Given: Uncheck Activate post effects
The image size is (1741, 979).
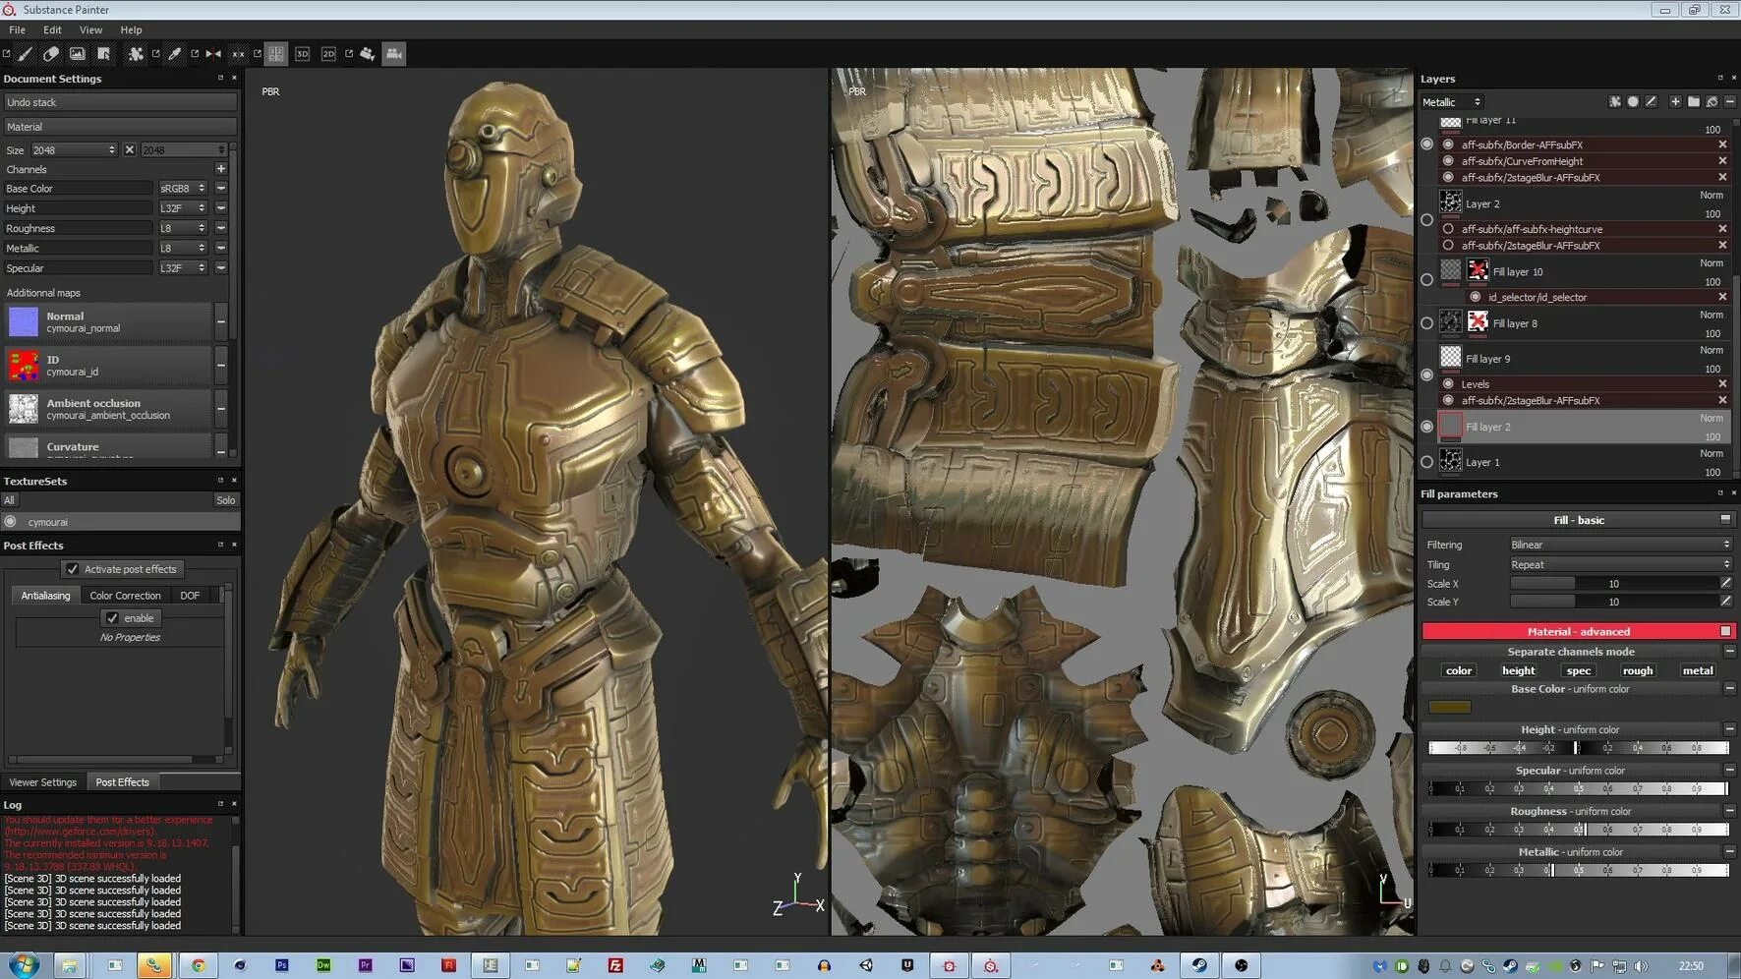Looking at the screenshot, I should click(73, 569).
